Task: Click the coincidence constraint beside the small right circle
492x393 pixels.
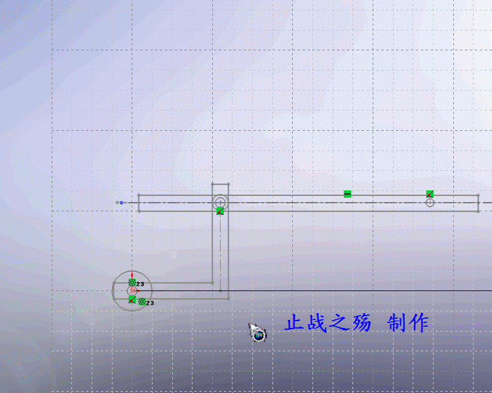Action: pos(429,193)
